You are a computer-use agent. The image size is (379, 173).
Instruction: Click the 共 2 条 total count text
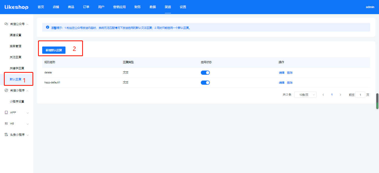click(287, 95)
